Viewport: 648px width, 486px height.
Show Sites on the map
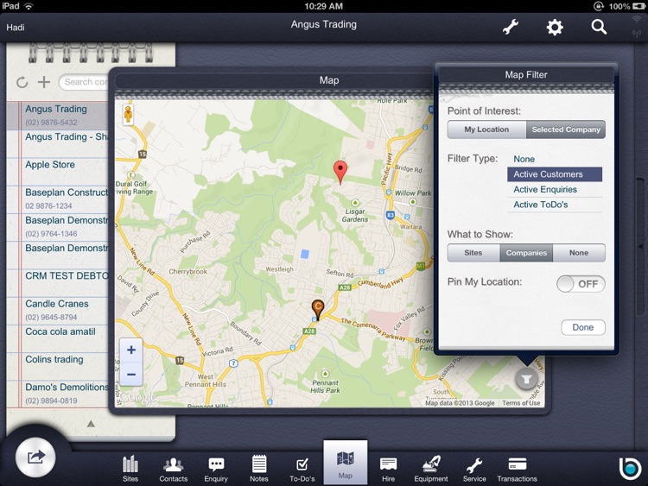click(x=473, y=253)
